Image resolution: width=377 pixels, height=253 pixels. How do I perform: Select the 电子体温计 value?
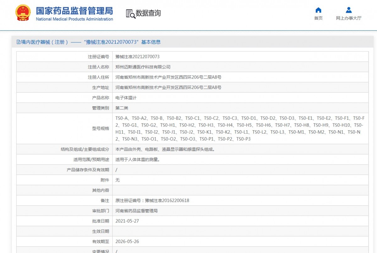coord(126,98)
